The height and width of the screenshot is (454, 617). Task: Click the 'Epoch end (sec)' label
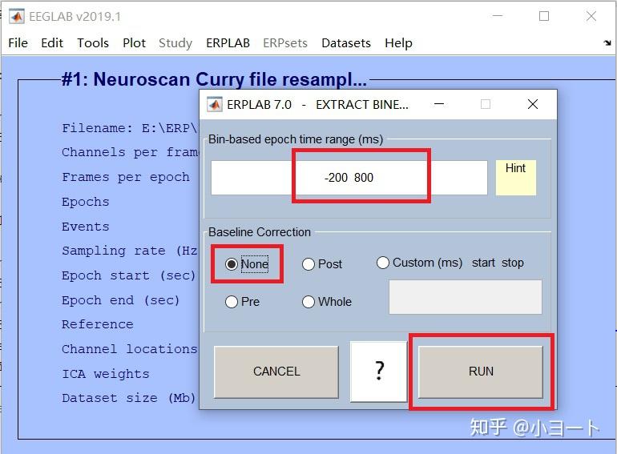(120, 300)
